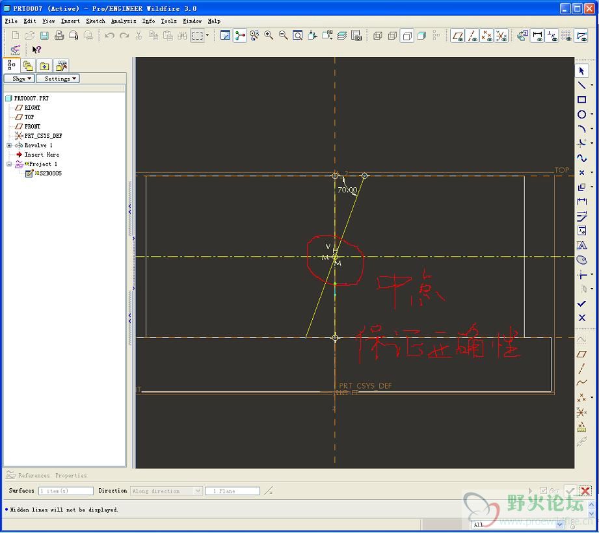Select the S2D0005 sketch in tree
This screenshot has width=599, height=533.
[x=44, y=174]
